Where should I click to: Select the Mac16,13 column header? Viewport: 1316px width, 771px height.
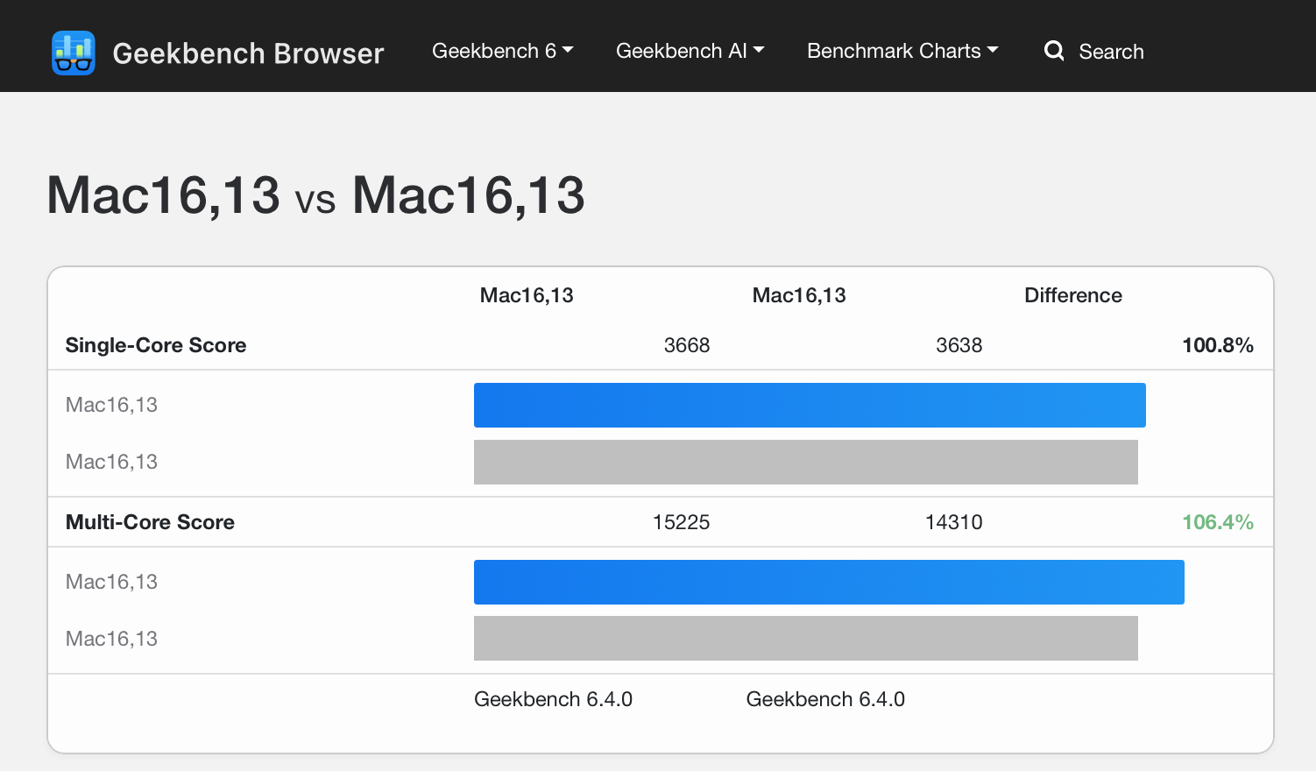(x=526, y=295)
